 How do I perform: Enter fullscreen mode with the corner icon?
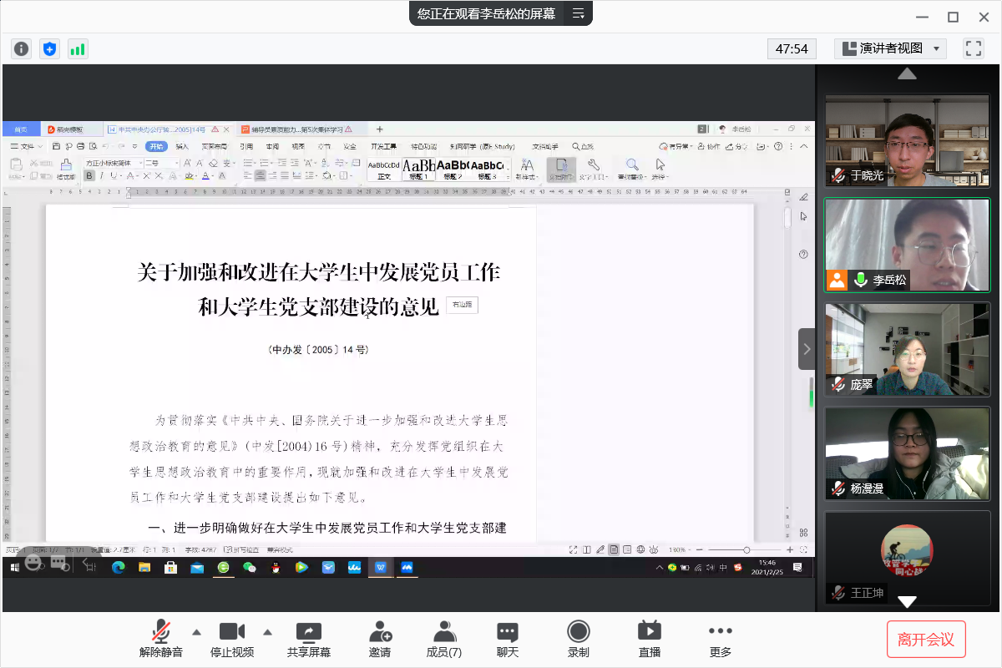(973, 48)
